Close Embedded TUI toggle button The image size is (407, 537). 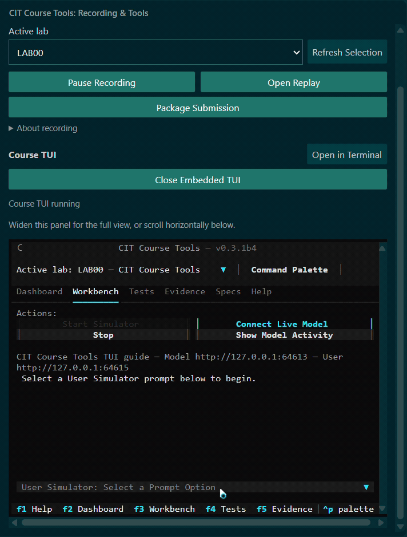[x=198, y=179]
